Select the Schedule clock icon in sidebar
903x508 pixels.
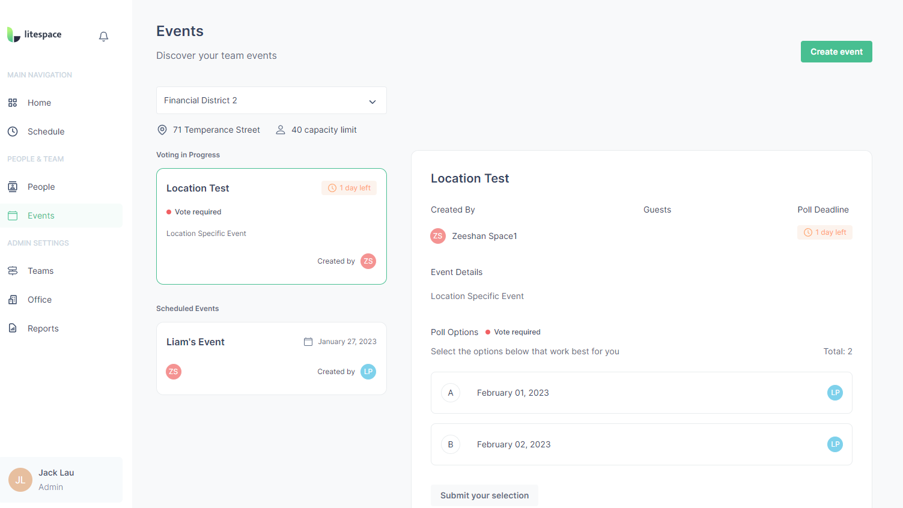point(12,131)
